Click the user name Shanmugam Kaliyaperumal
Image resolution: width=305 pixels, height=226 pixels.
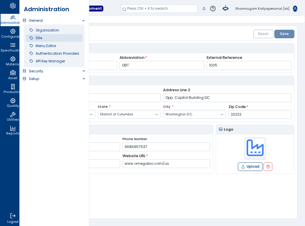click(262, 9)
